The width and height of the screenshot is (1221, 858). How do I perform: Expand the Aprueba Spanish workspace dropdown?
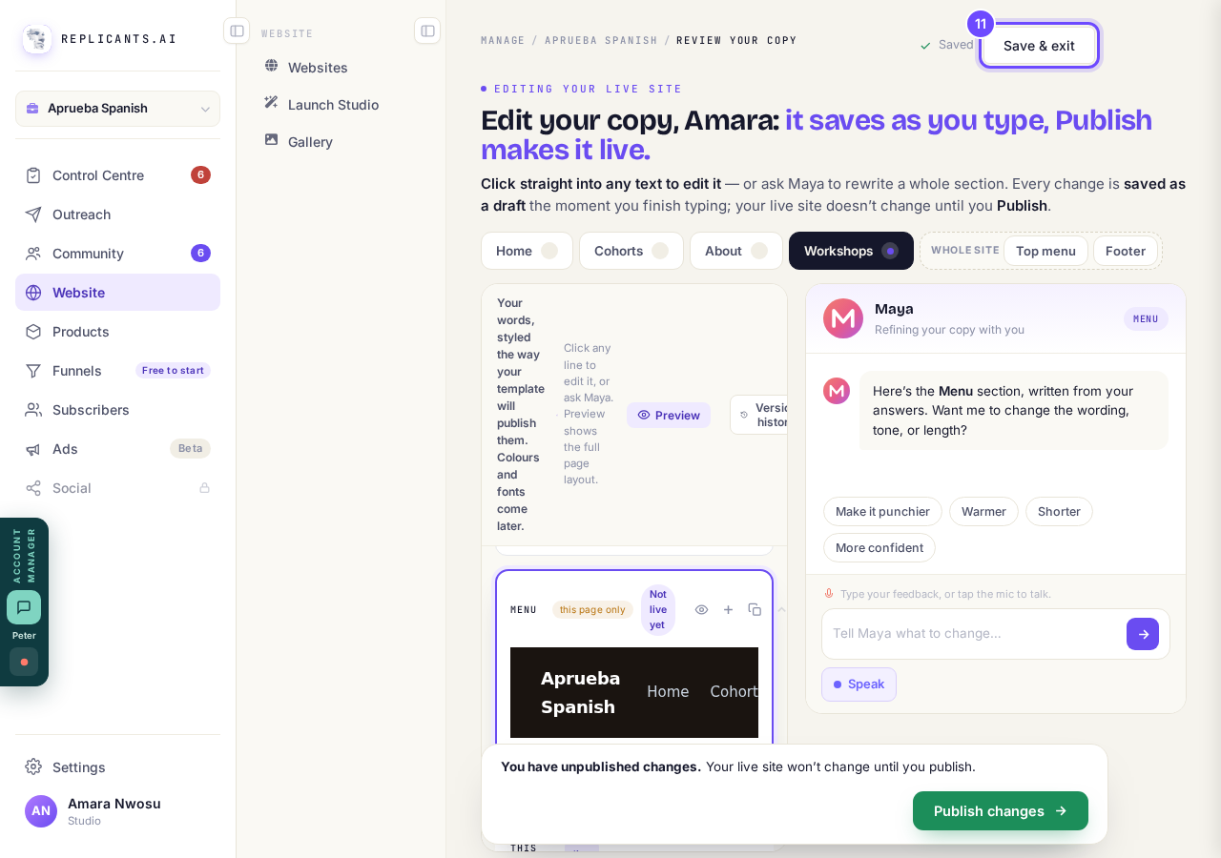pos(117,109)
